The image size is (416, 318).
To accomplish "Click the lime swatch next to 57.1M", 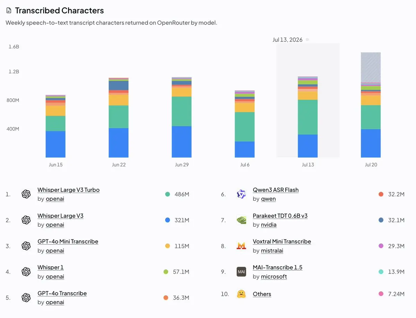I will point(166,272).
